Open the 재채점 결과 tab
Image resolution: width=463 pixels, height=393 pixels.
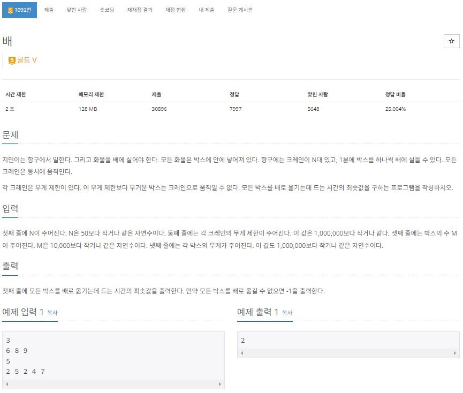(140, 10)
